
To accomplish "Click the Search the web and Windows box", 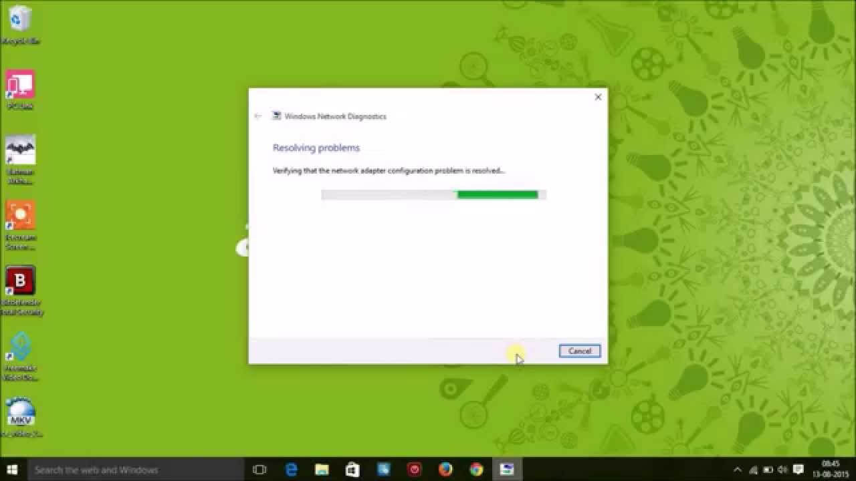I will click(x=134, y=470).
